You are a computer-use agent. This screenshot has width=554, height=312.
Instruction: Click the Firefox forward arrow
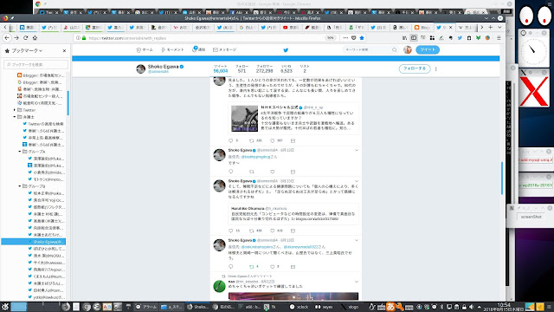click(x=16, y=38)
